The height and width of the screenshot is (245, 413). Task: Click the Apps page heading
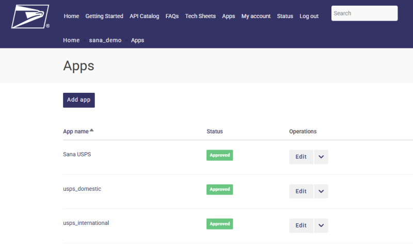[x=78, y=66]
